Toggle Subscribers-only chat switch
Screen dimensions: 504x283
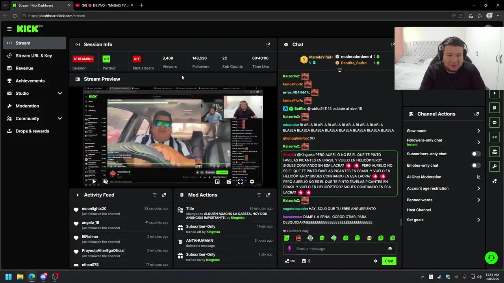click(476, 154)
